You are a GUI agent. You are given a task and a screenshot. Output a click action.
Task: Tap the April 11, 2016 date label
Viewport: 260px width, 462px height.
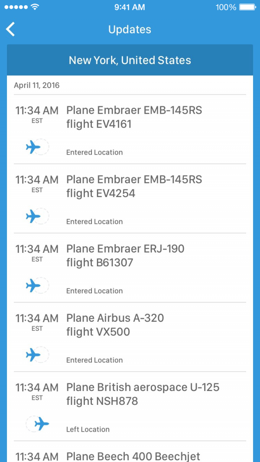pyautogui.click(x=37, y=85)
